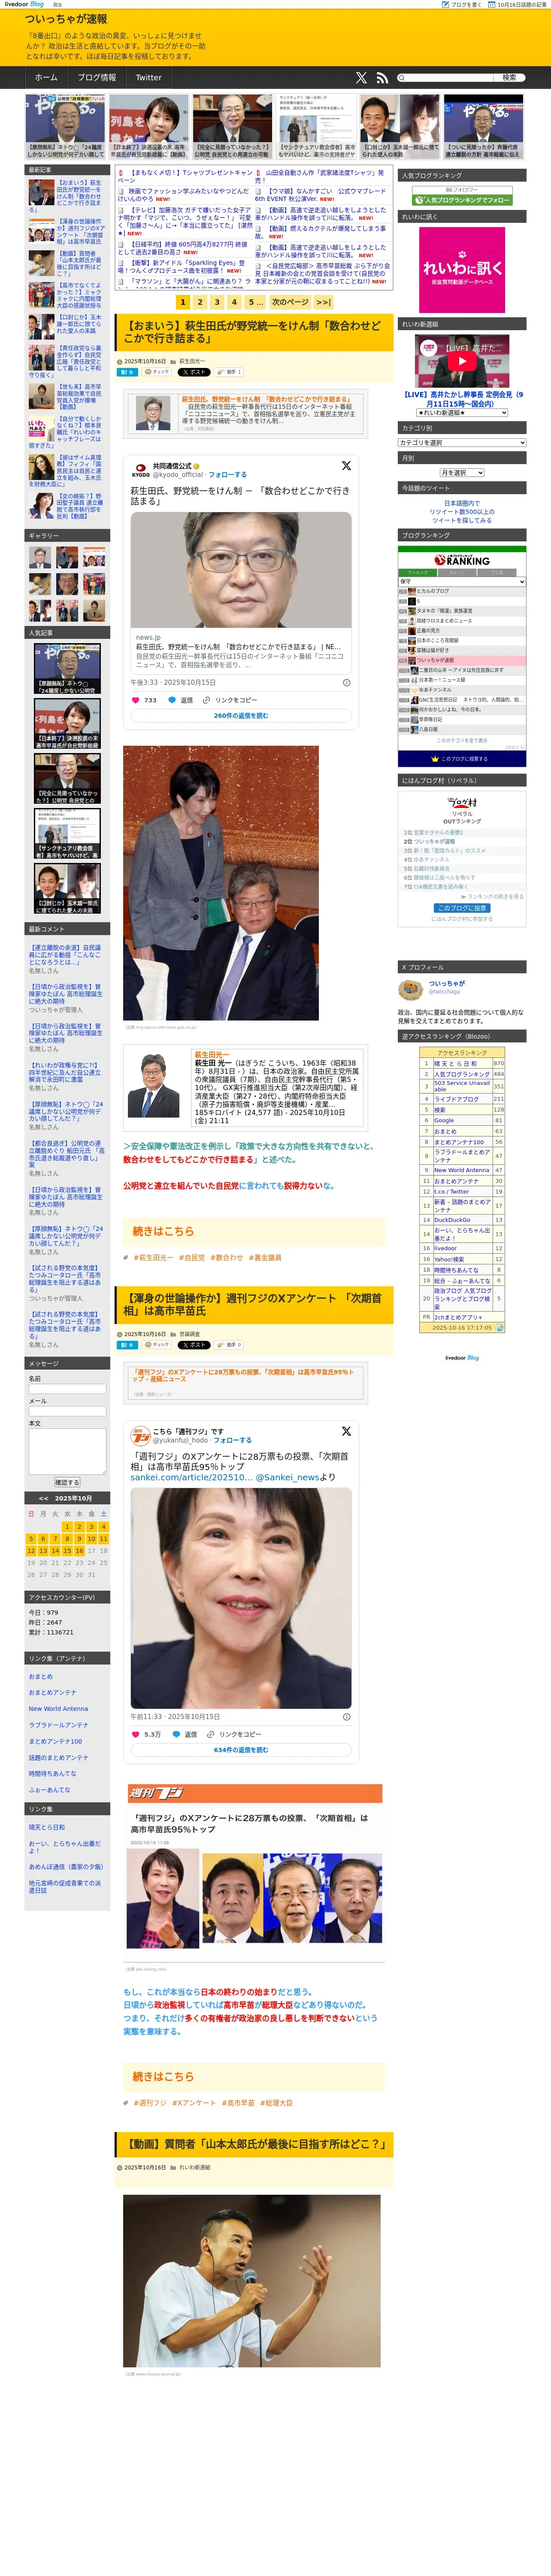Open the first 続きはこちら link
The height and width of the screenshot is (2576, 551).
click(163, 1231)
